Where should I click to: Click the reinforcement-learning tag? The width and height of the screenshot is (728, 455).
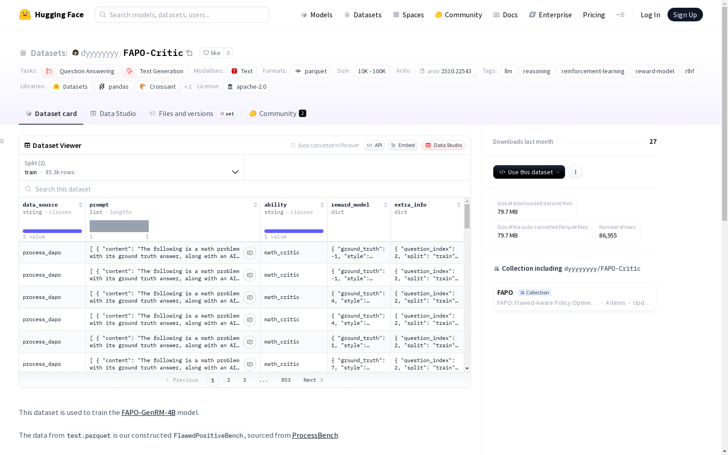click(x=593, y=71)
